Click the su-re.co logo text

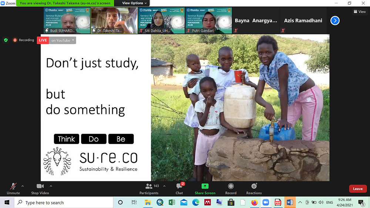(108, 158)
